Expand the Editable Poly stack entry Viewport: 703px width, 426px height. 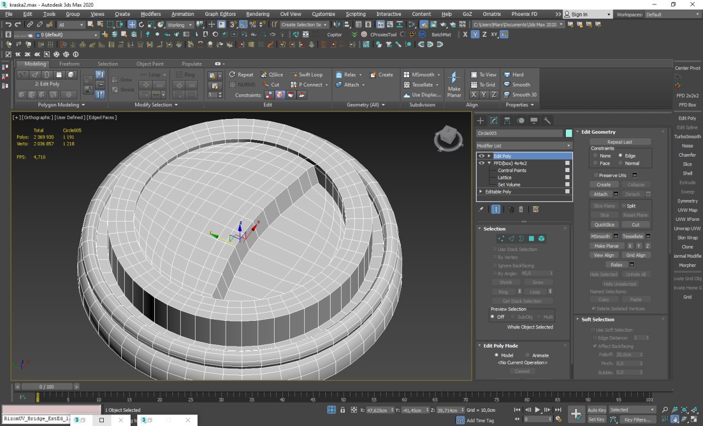click(x=481, y=192)
